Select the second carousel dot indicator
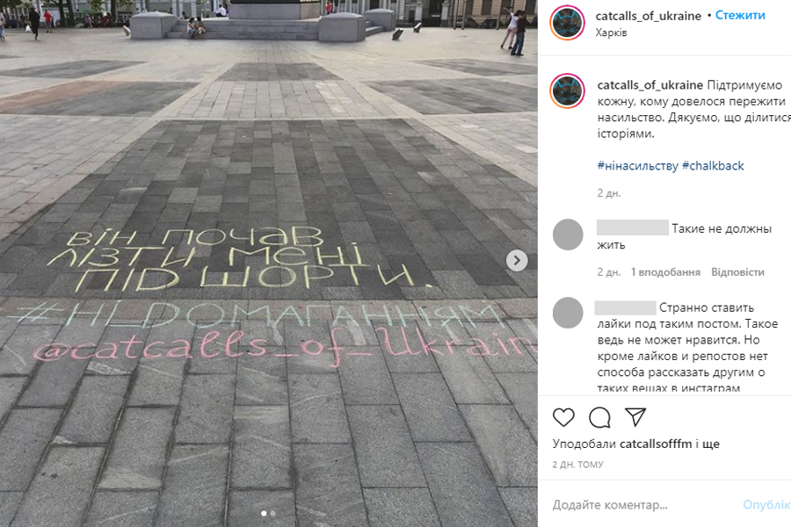Viewport: 791px width, 527px height. 273,513
